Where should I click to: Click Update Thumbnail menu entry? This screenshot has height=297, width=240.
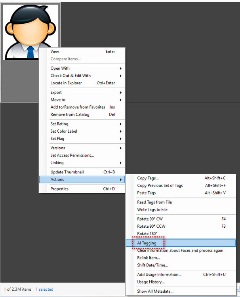67,172
